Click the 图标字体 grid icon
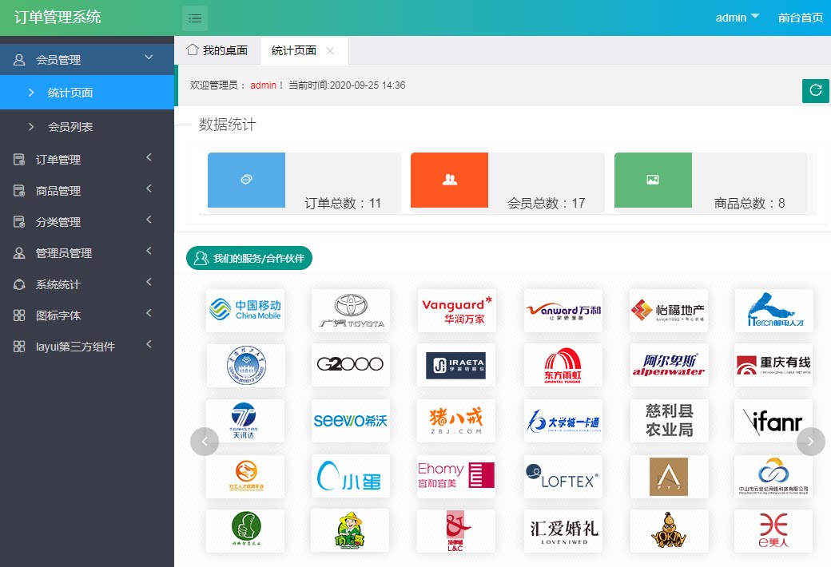Viewport: 831px width, 567px height. (x=19, y=315)
